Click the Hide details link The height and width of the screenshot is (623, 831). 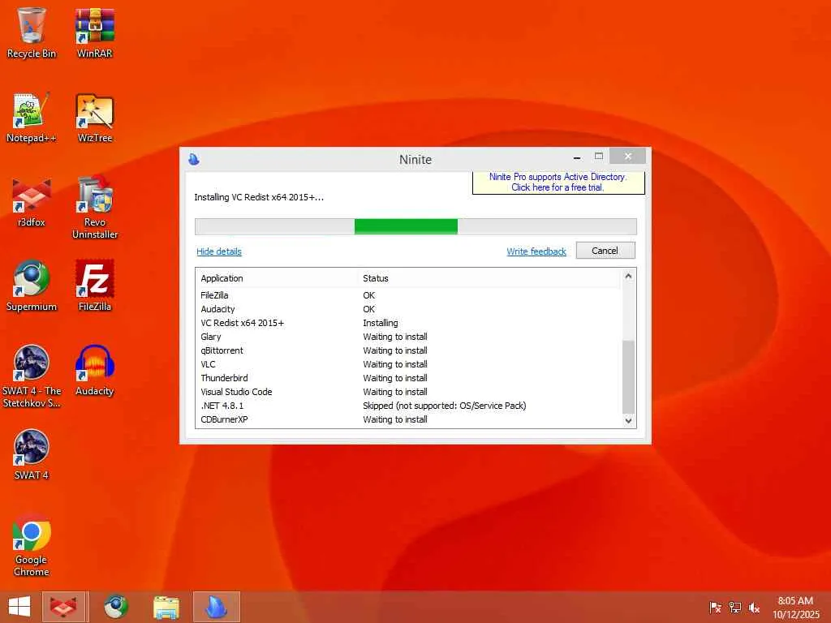[x=219, y=251]
